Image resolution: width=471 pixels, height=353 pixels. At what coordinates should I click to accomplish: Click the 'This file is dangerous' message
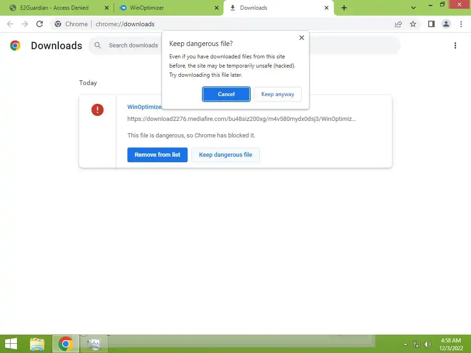tap(191, 136)
